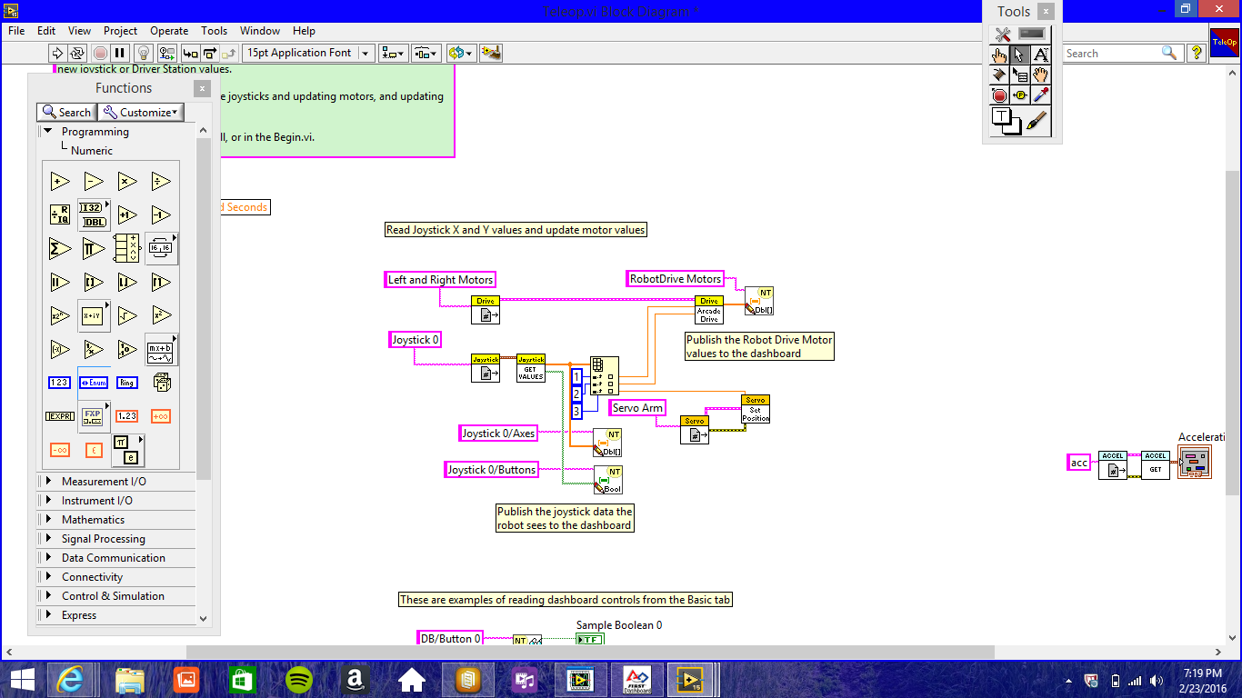The width and height of the screenshot is (1242, 698).
Task: Select the Random Number dice function
Action: coord(161,383)
